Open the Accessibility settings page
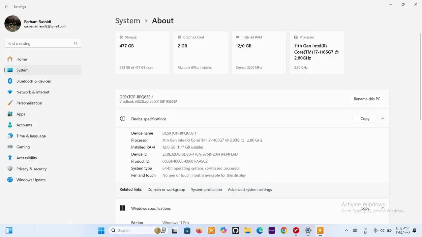The width and height of the screenshot is (422, 237). coord(26,158)
